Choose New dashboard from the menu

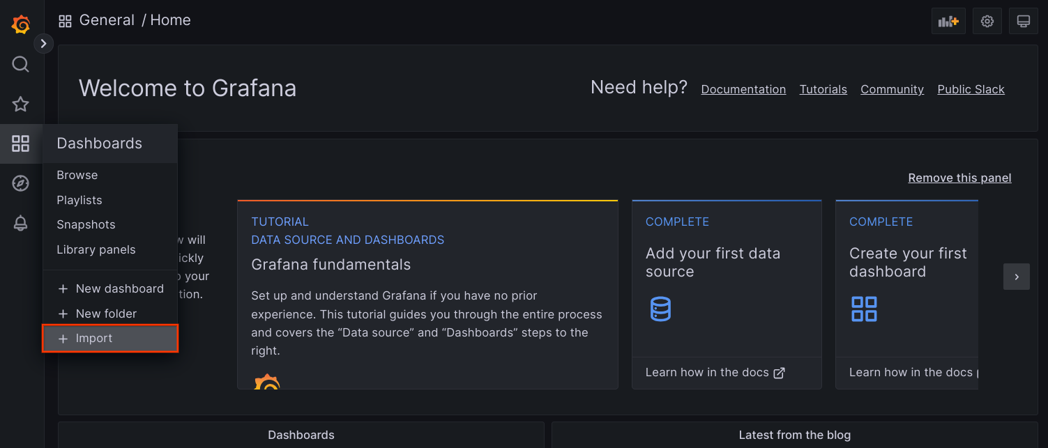(119, 288)
